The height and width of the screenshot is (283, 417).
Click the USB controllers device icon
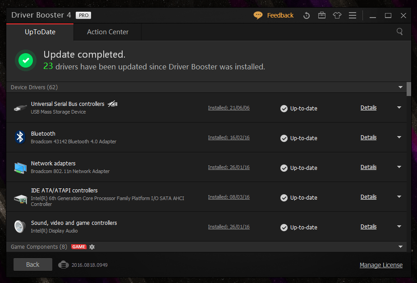(20, 108)
